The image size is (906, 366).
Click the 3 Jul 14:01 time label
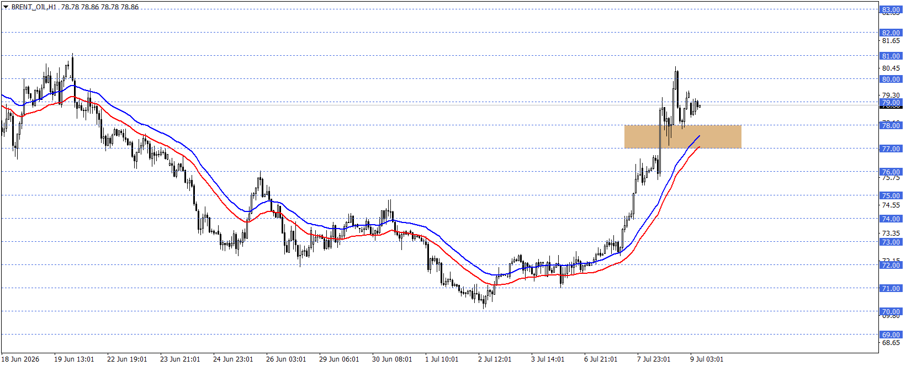(548, 359)
